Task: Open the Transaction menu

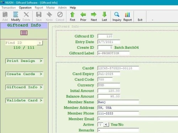Action: tap(9, 8)
